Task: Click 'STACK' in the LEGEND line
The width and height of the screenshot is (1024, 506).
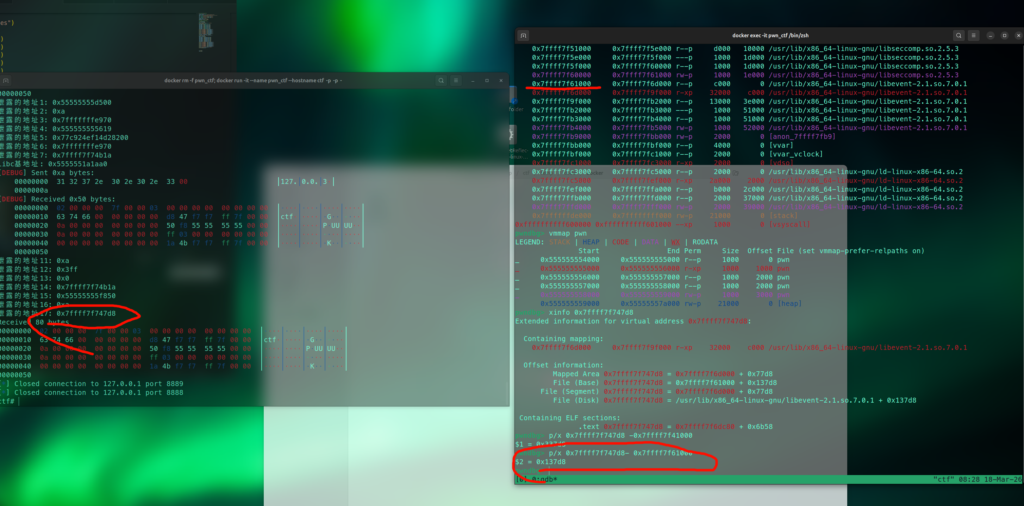Action: click(x=559, y=242)
